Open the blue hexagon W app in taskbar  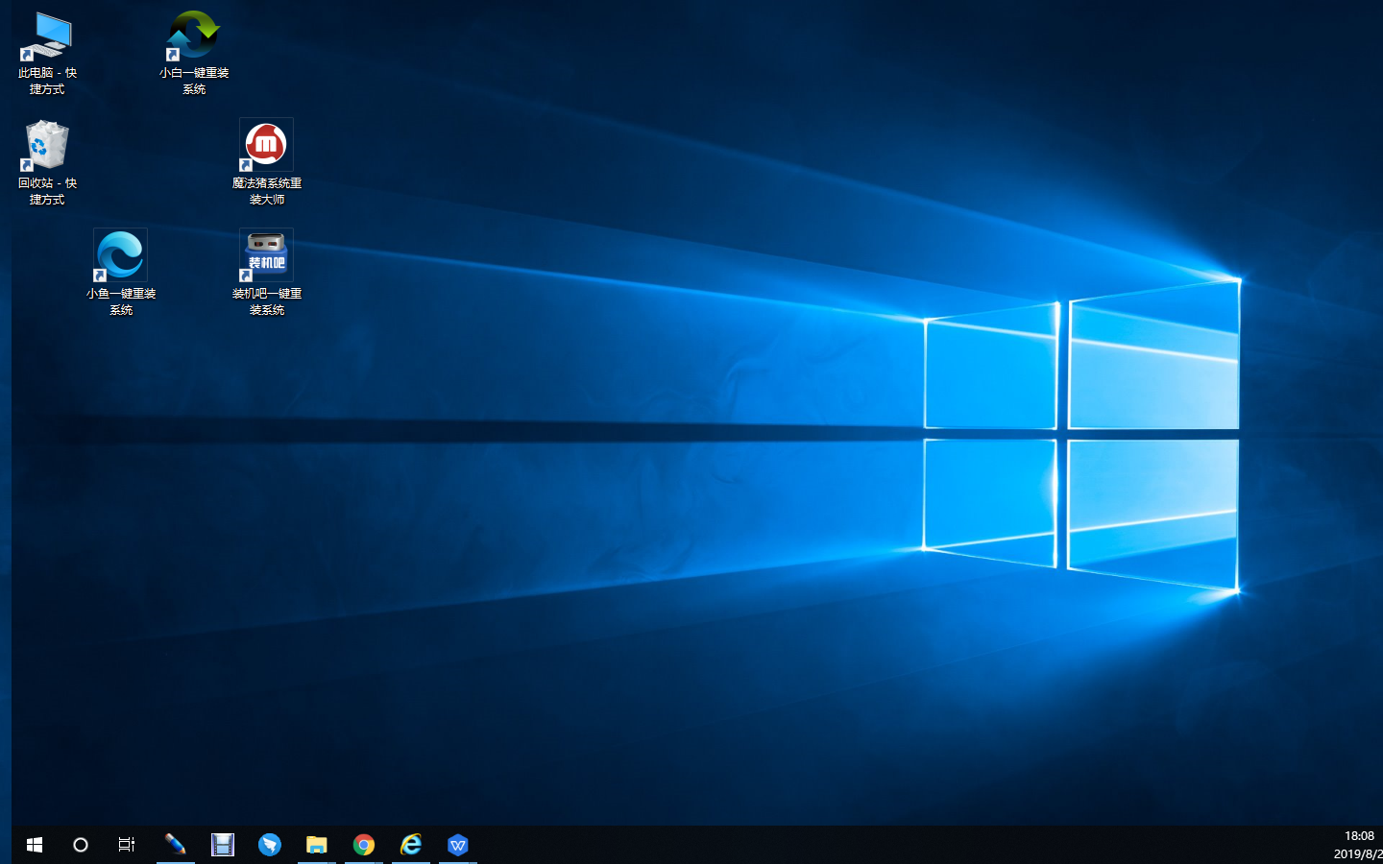pyautogui.click(x=458, y=845)
